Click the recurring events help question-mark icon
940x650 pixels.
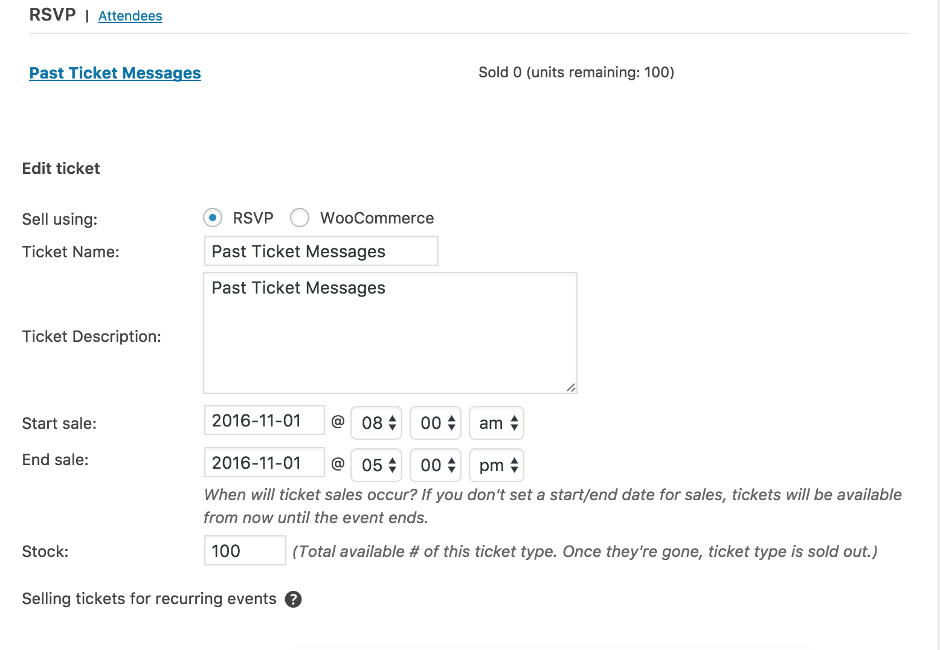click(294, 599)
